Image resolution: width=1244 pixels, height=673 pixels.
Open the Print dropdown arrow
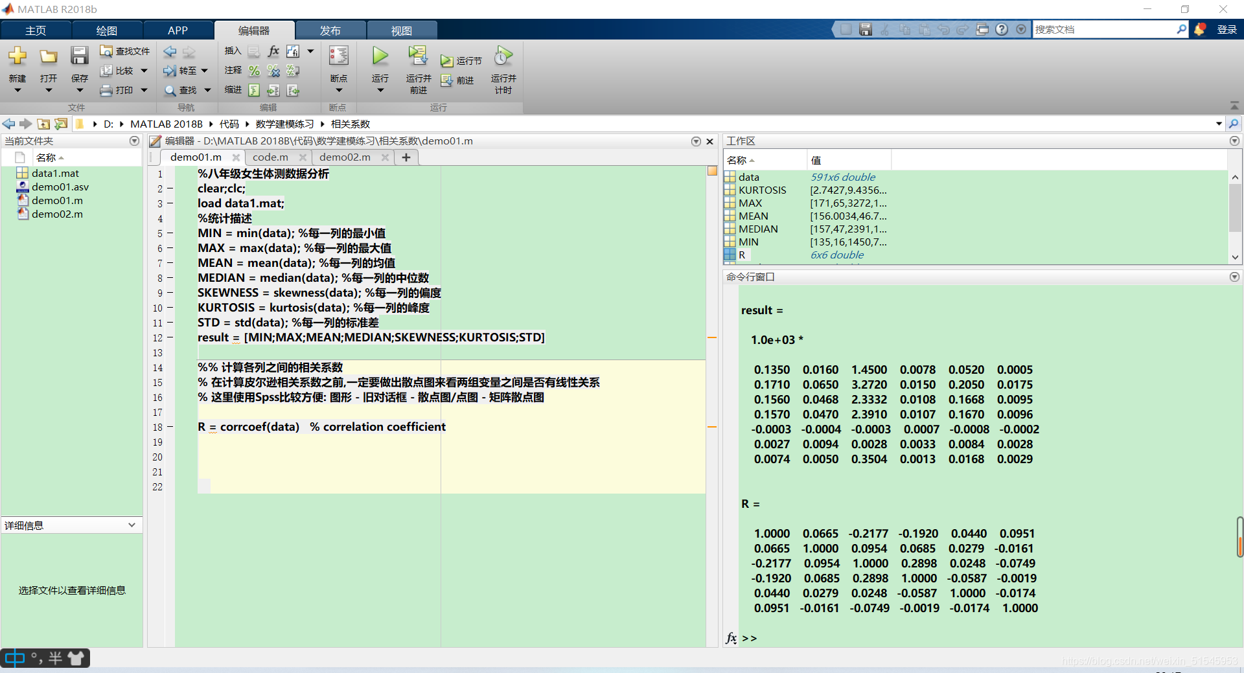point(144,90)
